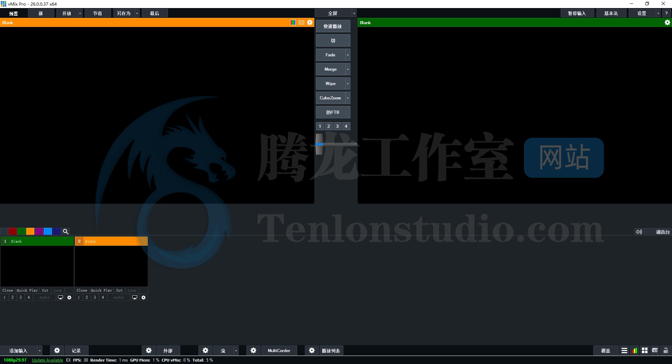Screen dimensions: 672x364
Task: Open the 全屏 dropdown arrow
Action: (x=354, y=13)
